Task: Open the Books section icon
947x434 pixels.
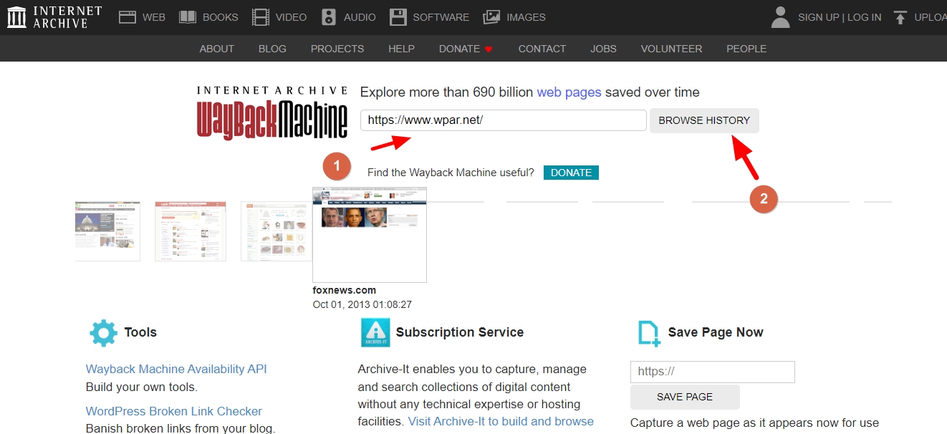Action: point(188,17)
